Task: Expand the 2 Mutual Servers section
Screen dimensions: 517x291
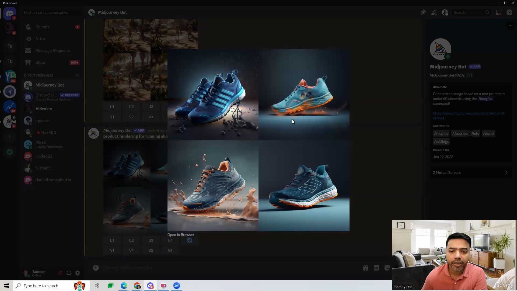Action: pyautogui.click(x=471, y=172)
